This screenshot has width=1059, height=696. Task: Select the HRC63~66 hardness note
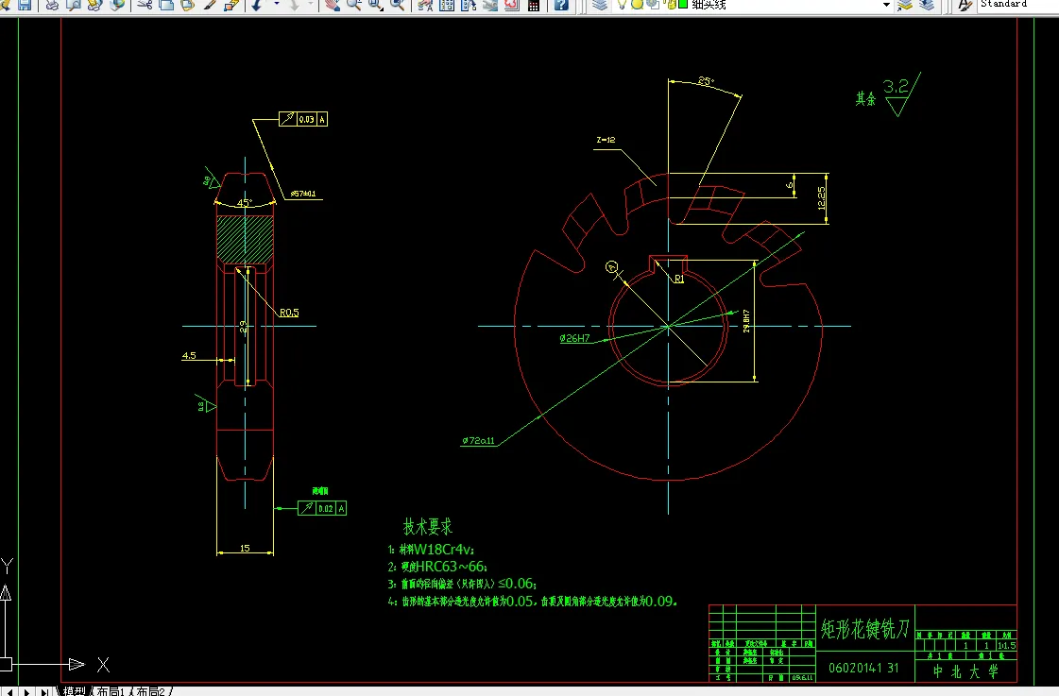click(x=437, y=567)
